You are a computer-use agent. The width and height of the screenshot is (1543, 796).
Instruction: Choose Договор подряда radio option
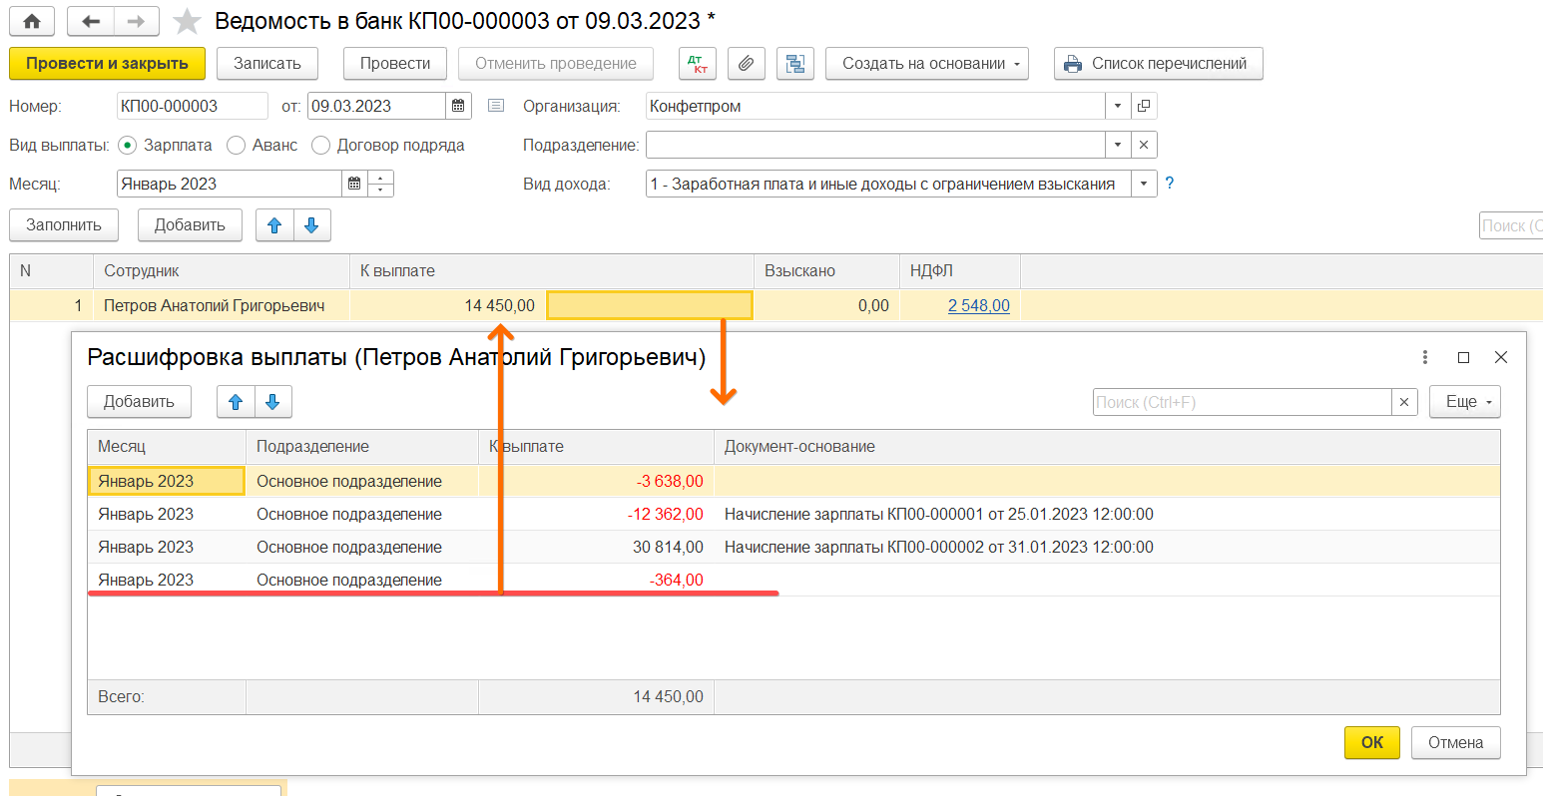321,146
